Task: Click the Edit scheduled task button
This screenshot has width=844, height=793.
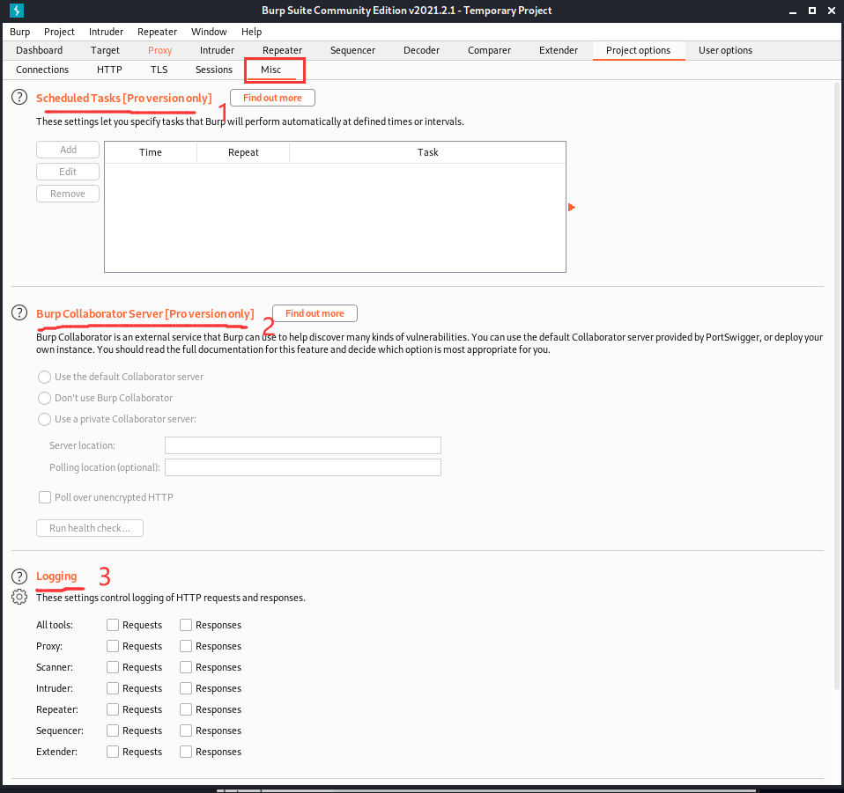Action: tap(68, 172)
